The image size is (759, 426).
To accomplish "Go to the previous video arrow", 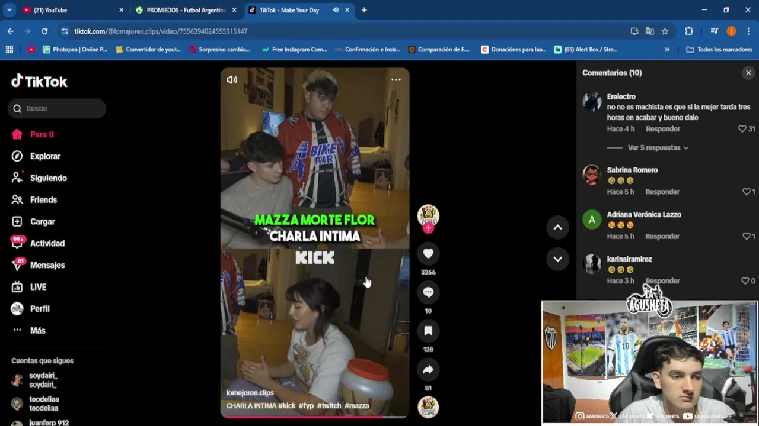I will pyautogui.click(x=557, y=227).
